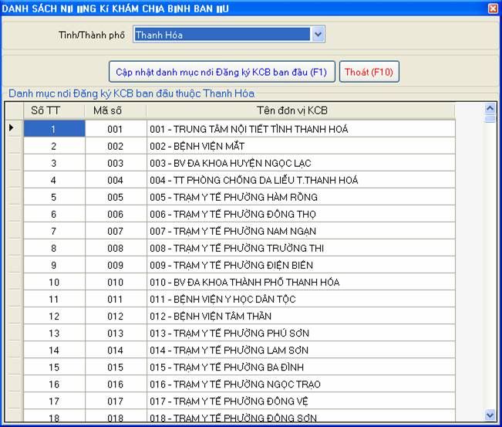Select 009 - TRẠM Y TẾ PHƯỜNG ĐIỆN BIÊN

pos(301,265)
